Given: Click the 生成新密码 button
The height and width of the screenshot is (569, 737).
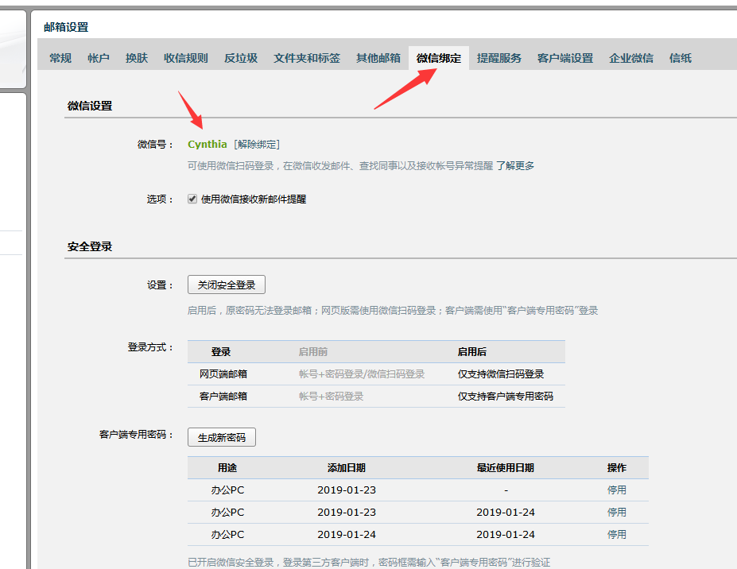Looking at the screenshot, I should click(x=222, y=437).
